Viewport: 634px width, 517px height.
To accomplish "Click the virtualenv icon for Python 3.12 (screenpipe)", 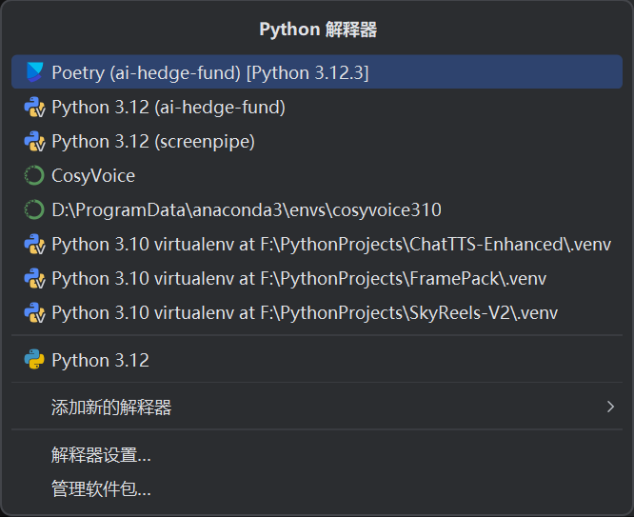I will [x=34, y=142].
